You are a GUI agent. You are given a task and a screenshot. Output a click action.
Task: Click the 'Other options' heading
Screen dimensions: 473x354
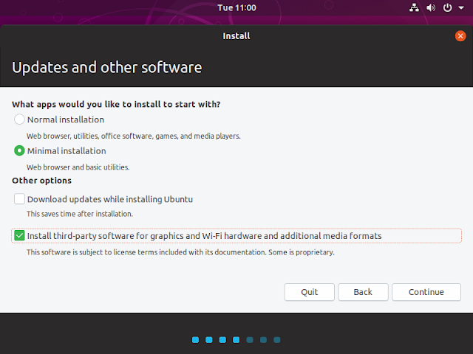pyautogui.click(x=41, y=180)
